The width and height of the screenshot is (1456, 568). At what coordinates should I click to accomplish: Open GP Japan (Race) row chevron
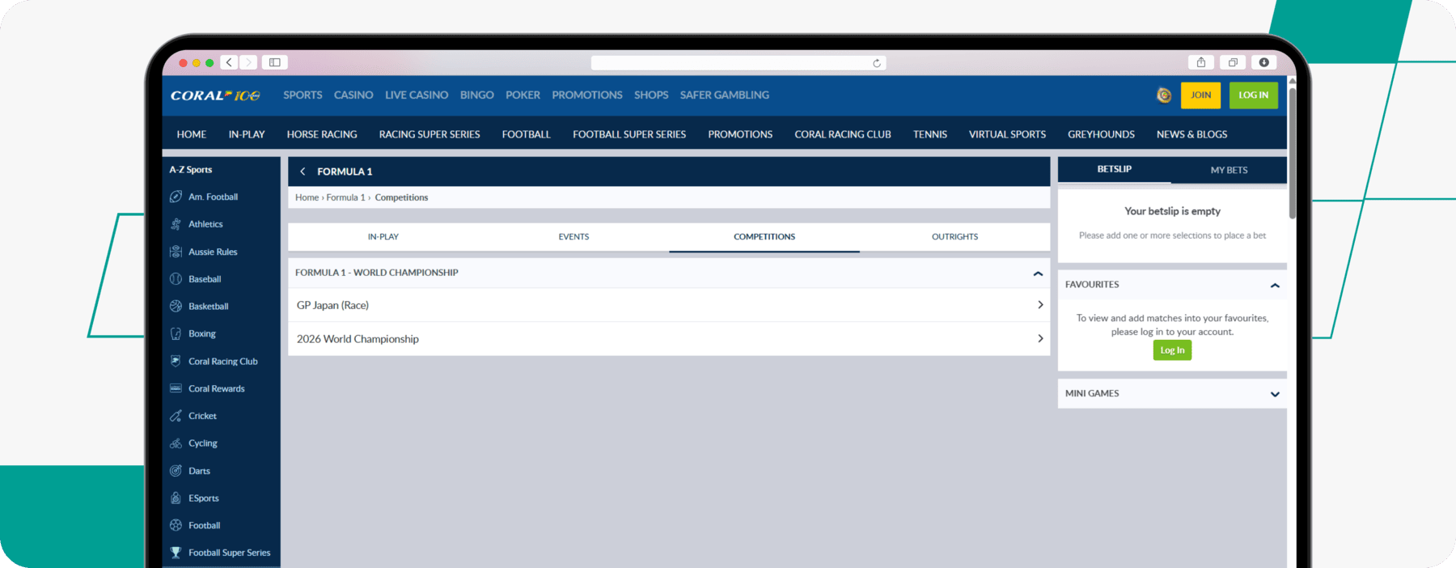click(x=1040, y=305)
